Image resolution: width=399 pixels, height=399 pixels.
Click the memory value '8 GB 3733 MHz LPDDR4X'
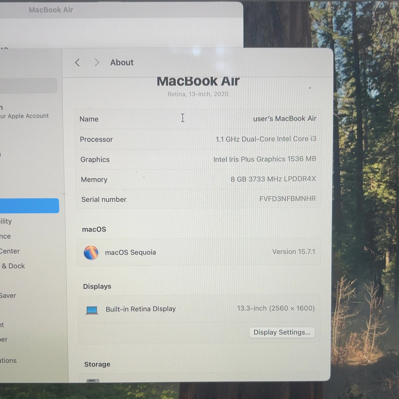[273, 179]
